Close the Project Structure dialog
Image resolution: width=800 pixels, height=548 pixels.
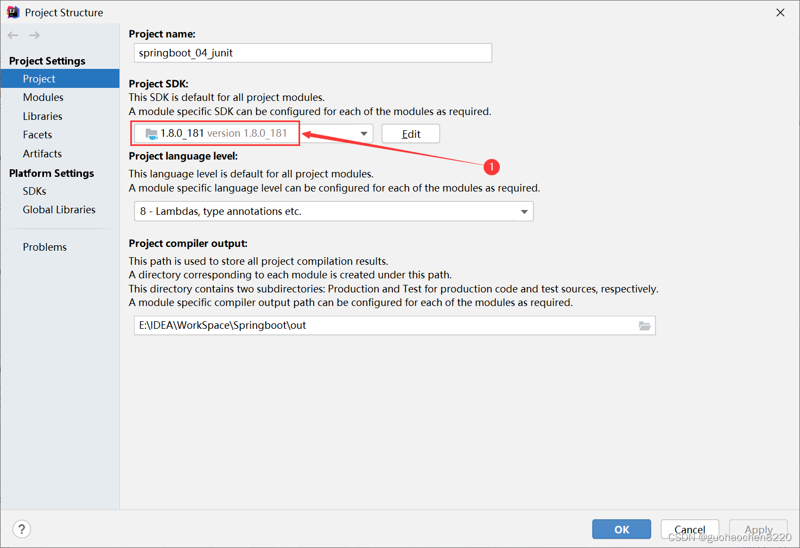[780, 12]
